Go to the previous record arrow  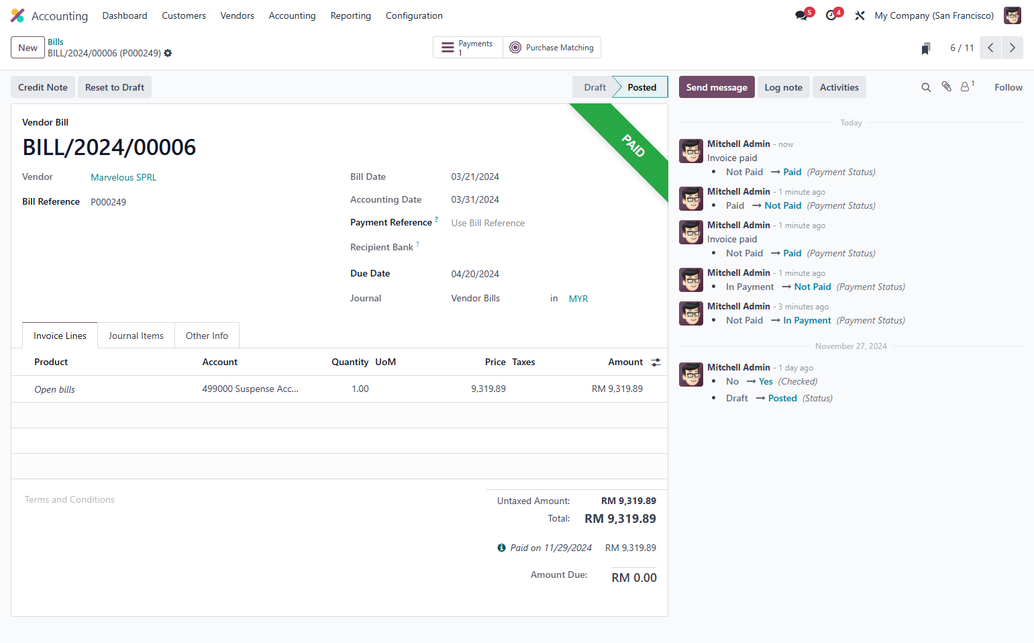990,48
